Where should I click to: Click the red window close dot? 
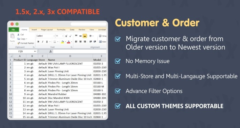point(12,24)
